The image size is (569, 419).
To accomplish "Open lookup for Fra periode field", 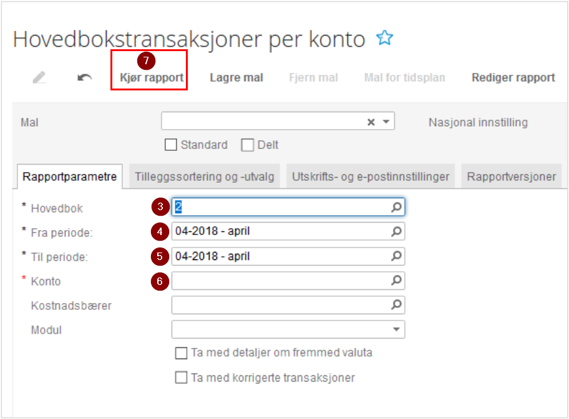I will pyautogui.click(x=396, y=231).
